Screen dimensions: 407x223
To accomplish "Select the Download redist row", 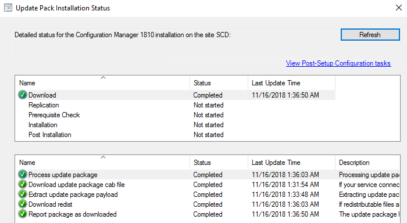I will coord(208,204).
